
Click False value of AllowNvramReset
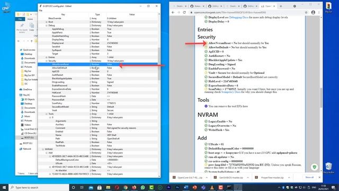coord(110,64)
